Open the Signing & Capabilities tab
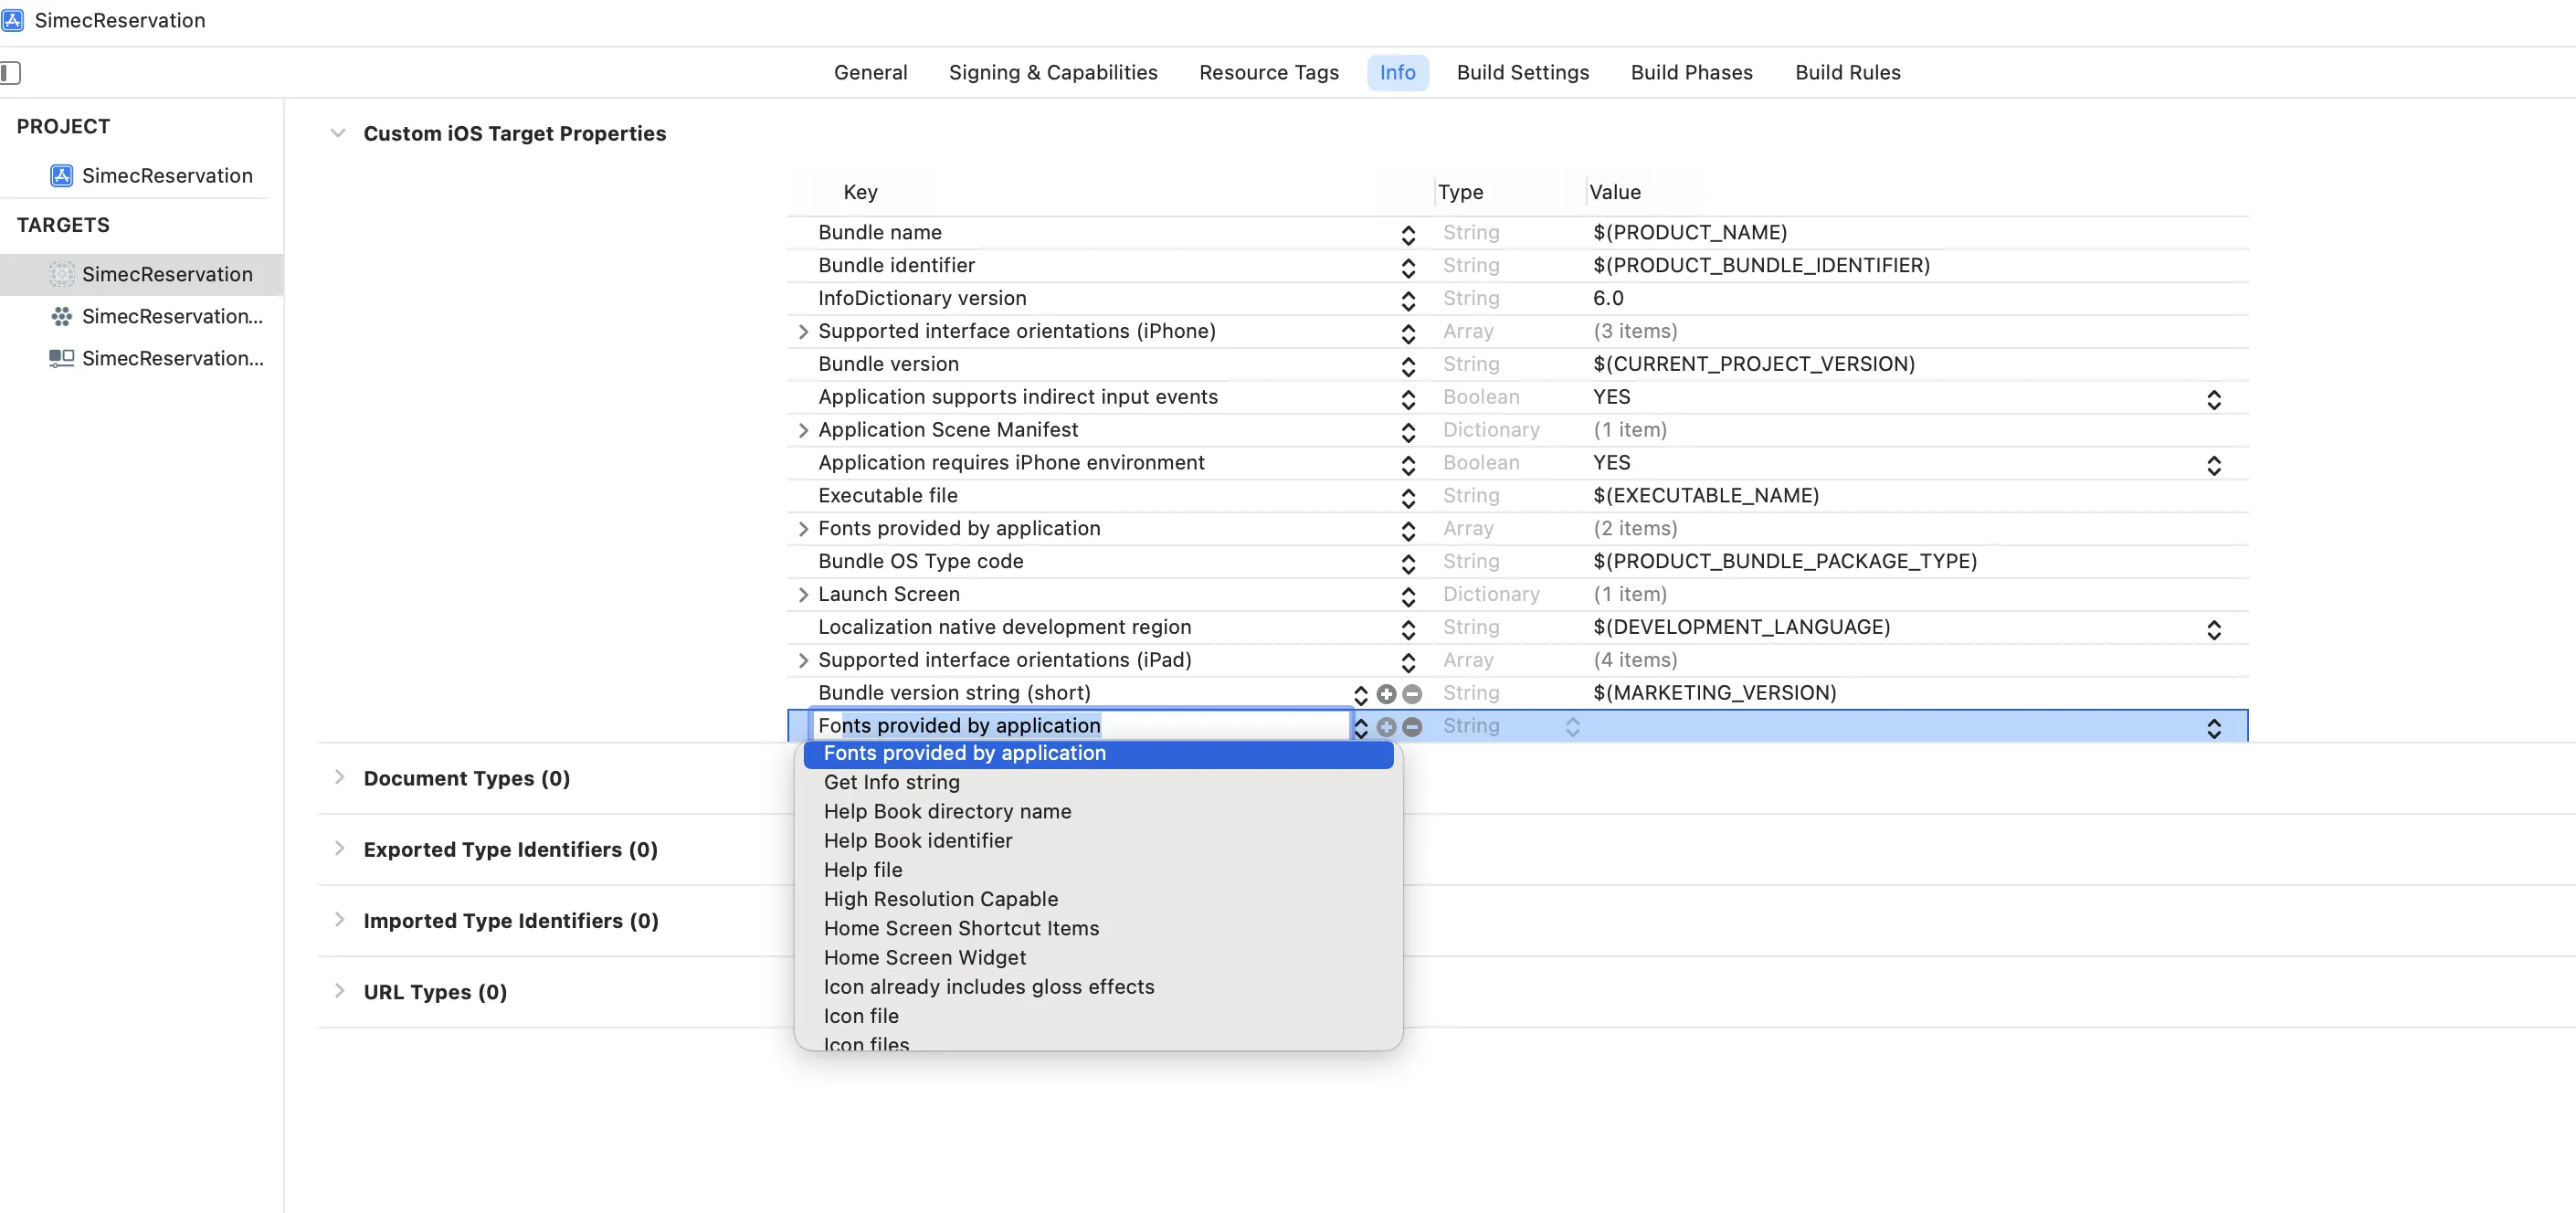The height and width of the screenshot is (1213, 2576). point(1052,73)
